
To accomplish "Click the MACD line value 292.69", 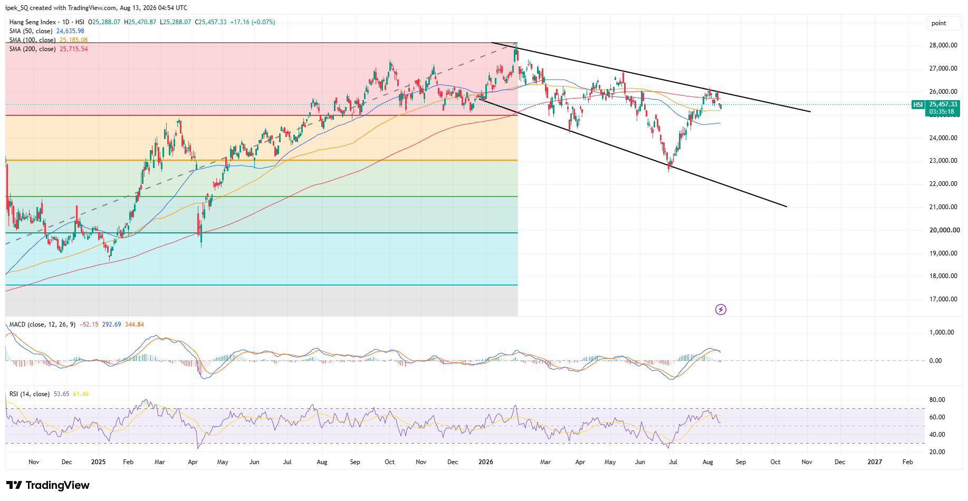I will point(112,325).
